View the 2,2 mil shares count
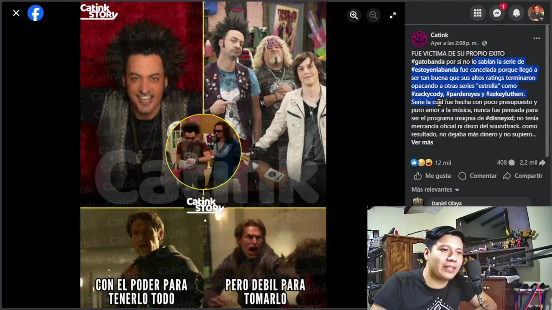Image resolution: width=552 pixels, height=310 pixels. (532, 163)
